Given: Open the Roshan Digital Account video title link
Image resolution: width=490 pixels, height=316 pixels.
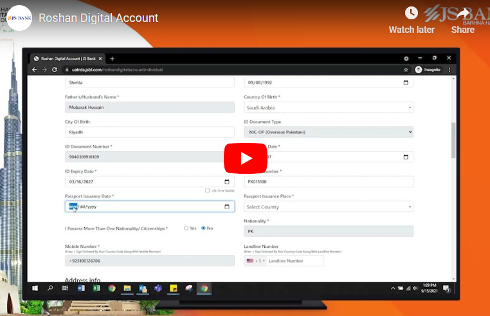Looking at the screenshot, I should (x=98, y=18).
